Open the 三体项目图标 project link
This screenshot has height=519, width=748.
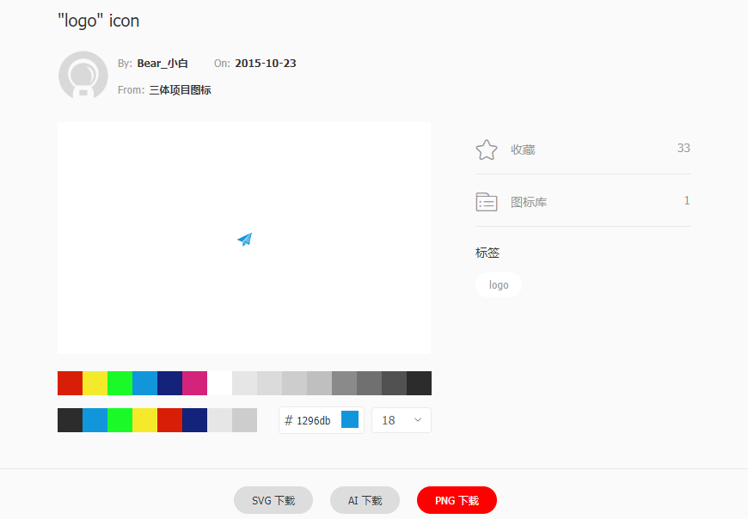(180, 90)
